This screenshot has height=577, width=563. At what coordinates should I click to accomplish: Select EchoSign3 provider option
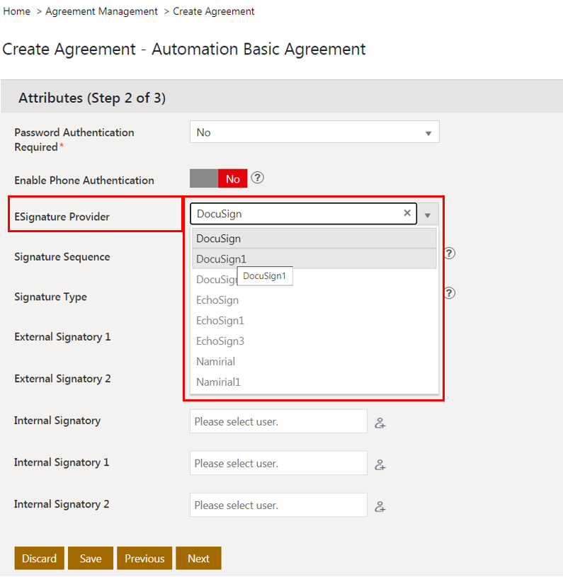pos(220,341)
